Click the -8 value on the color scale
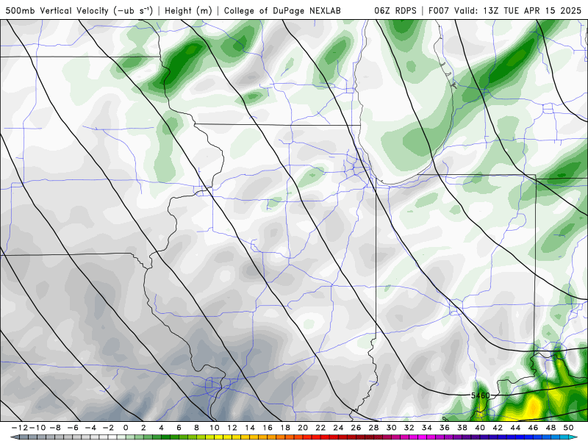 pos(56,428)
